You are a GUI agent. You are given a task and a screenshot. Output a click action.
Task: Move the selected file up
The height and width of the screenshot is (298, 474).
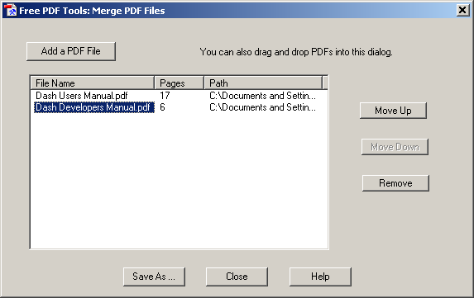pos(393,111)
